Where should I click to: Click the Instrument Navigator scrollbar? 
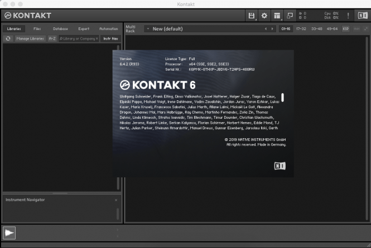tap(118, 213)
